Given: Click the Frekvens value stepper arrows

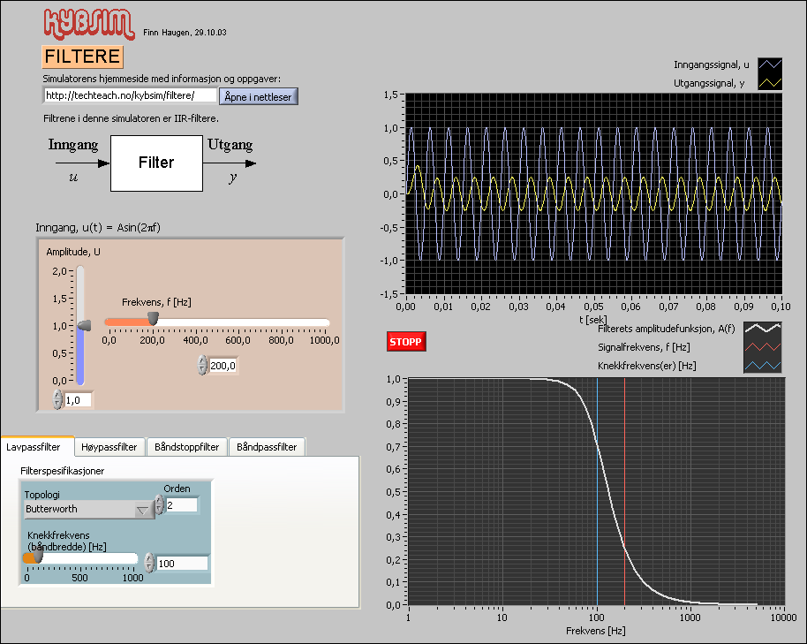Looking at the screenshot, I should [203, 365].
